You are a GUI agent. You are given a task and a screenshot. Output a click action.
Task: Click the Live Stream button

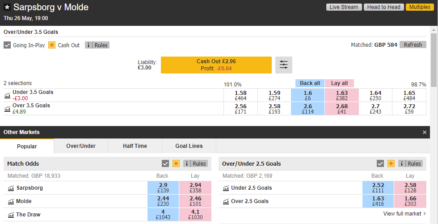point(344,7)
